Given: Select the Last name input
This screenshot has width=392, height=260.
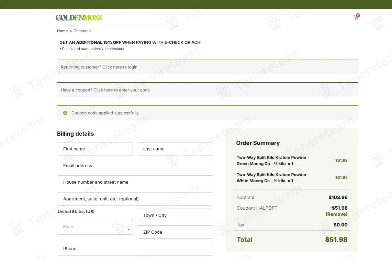Looking at the screenshot, I should click(175, 149).
